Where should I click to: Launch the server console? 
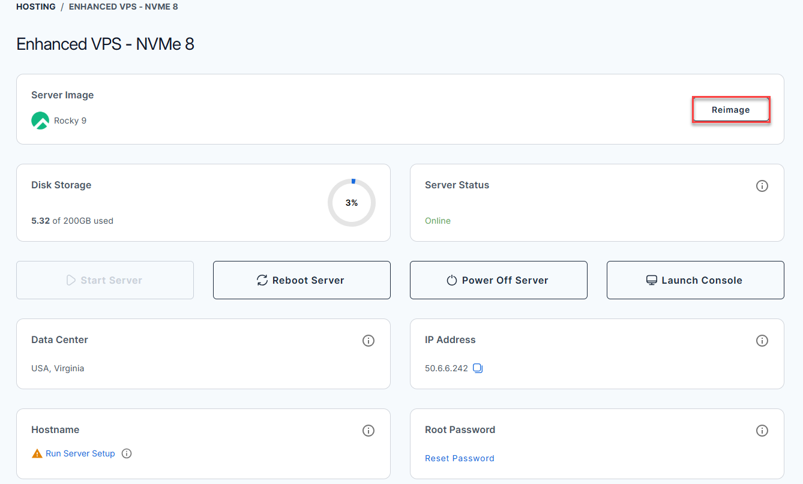[x=695, y=280]
